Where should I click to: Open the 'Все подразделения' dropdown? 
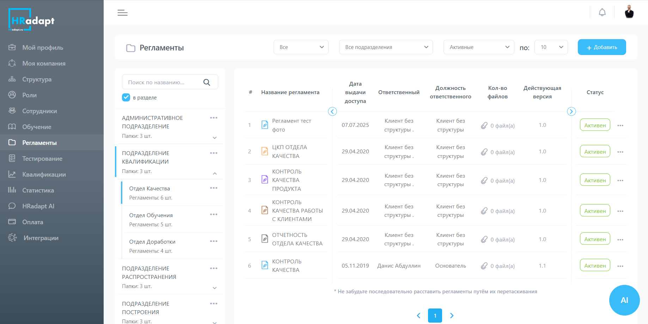[386, 47]
